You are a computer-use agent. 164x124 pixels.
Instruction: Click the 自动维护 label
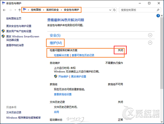55,63
